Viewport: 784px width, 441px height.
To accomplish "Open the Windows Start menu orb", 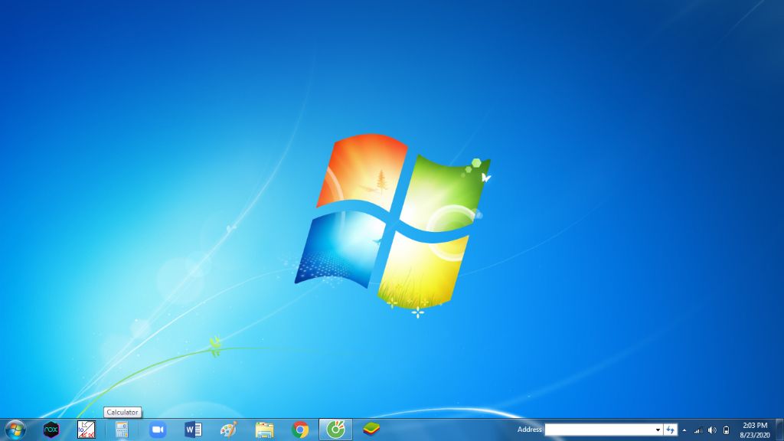I will pos(15,430).
